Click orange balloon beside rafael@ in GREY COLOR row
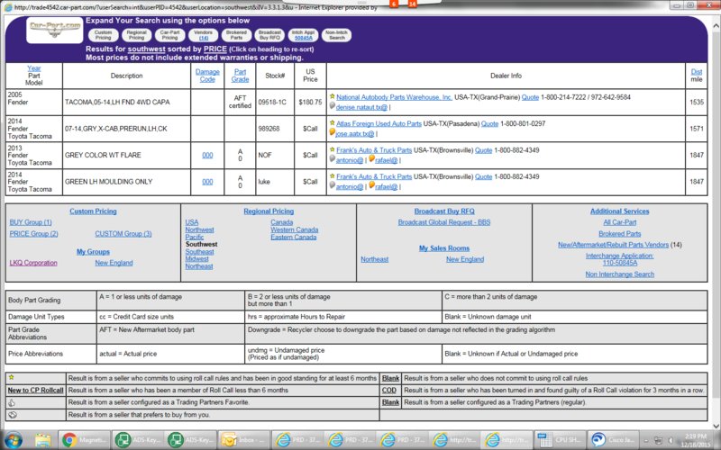721x450 pixels. 371,159
